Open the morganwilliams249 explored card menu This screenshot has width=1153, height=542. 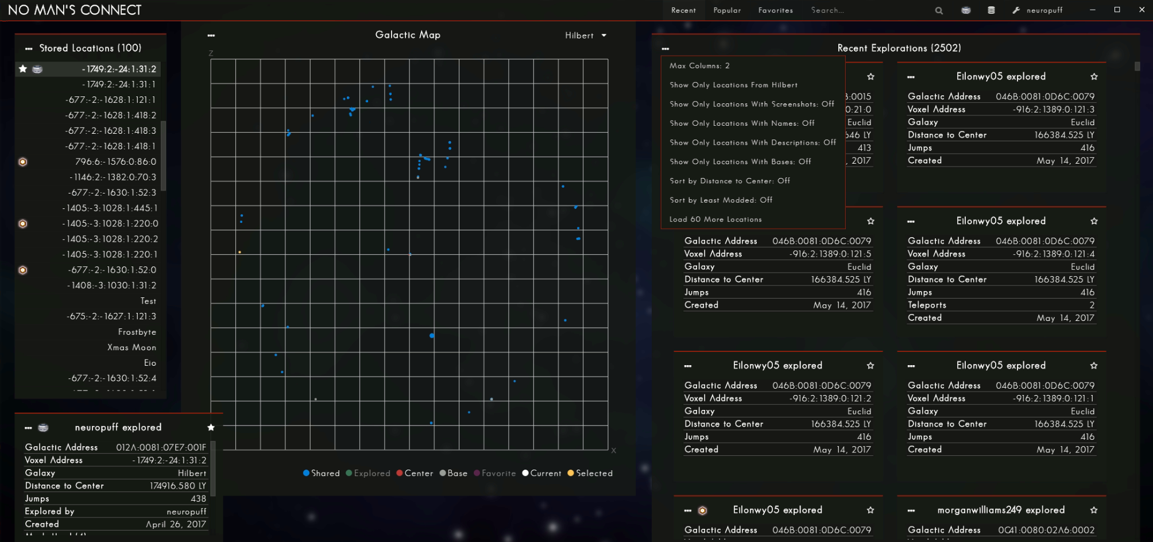(x=911, y=511)
